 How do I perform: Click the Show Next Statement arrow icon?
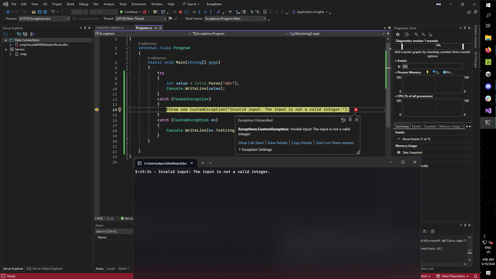194,12
